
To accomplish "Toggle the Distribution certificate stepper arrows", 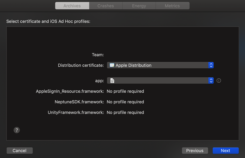I will point(211,65).
